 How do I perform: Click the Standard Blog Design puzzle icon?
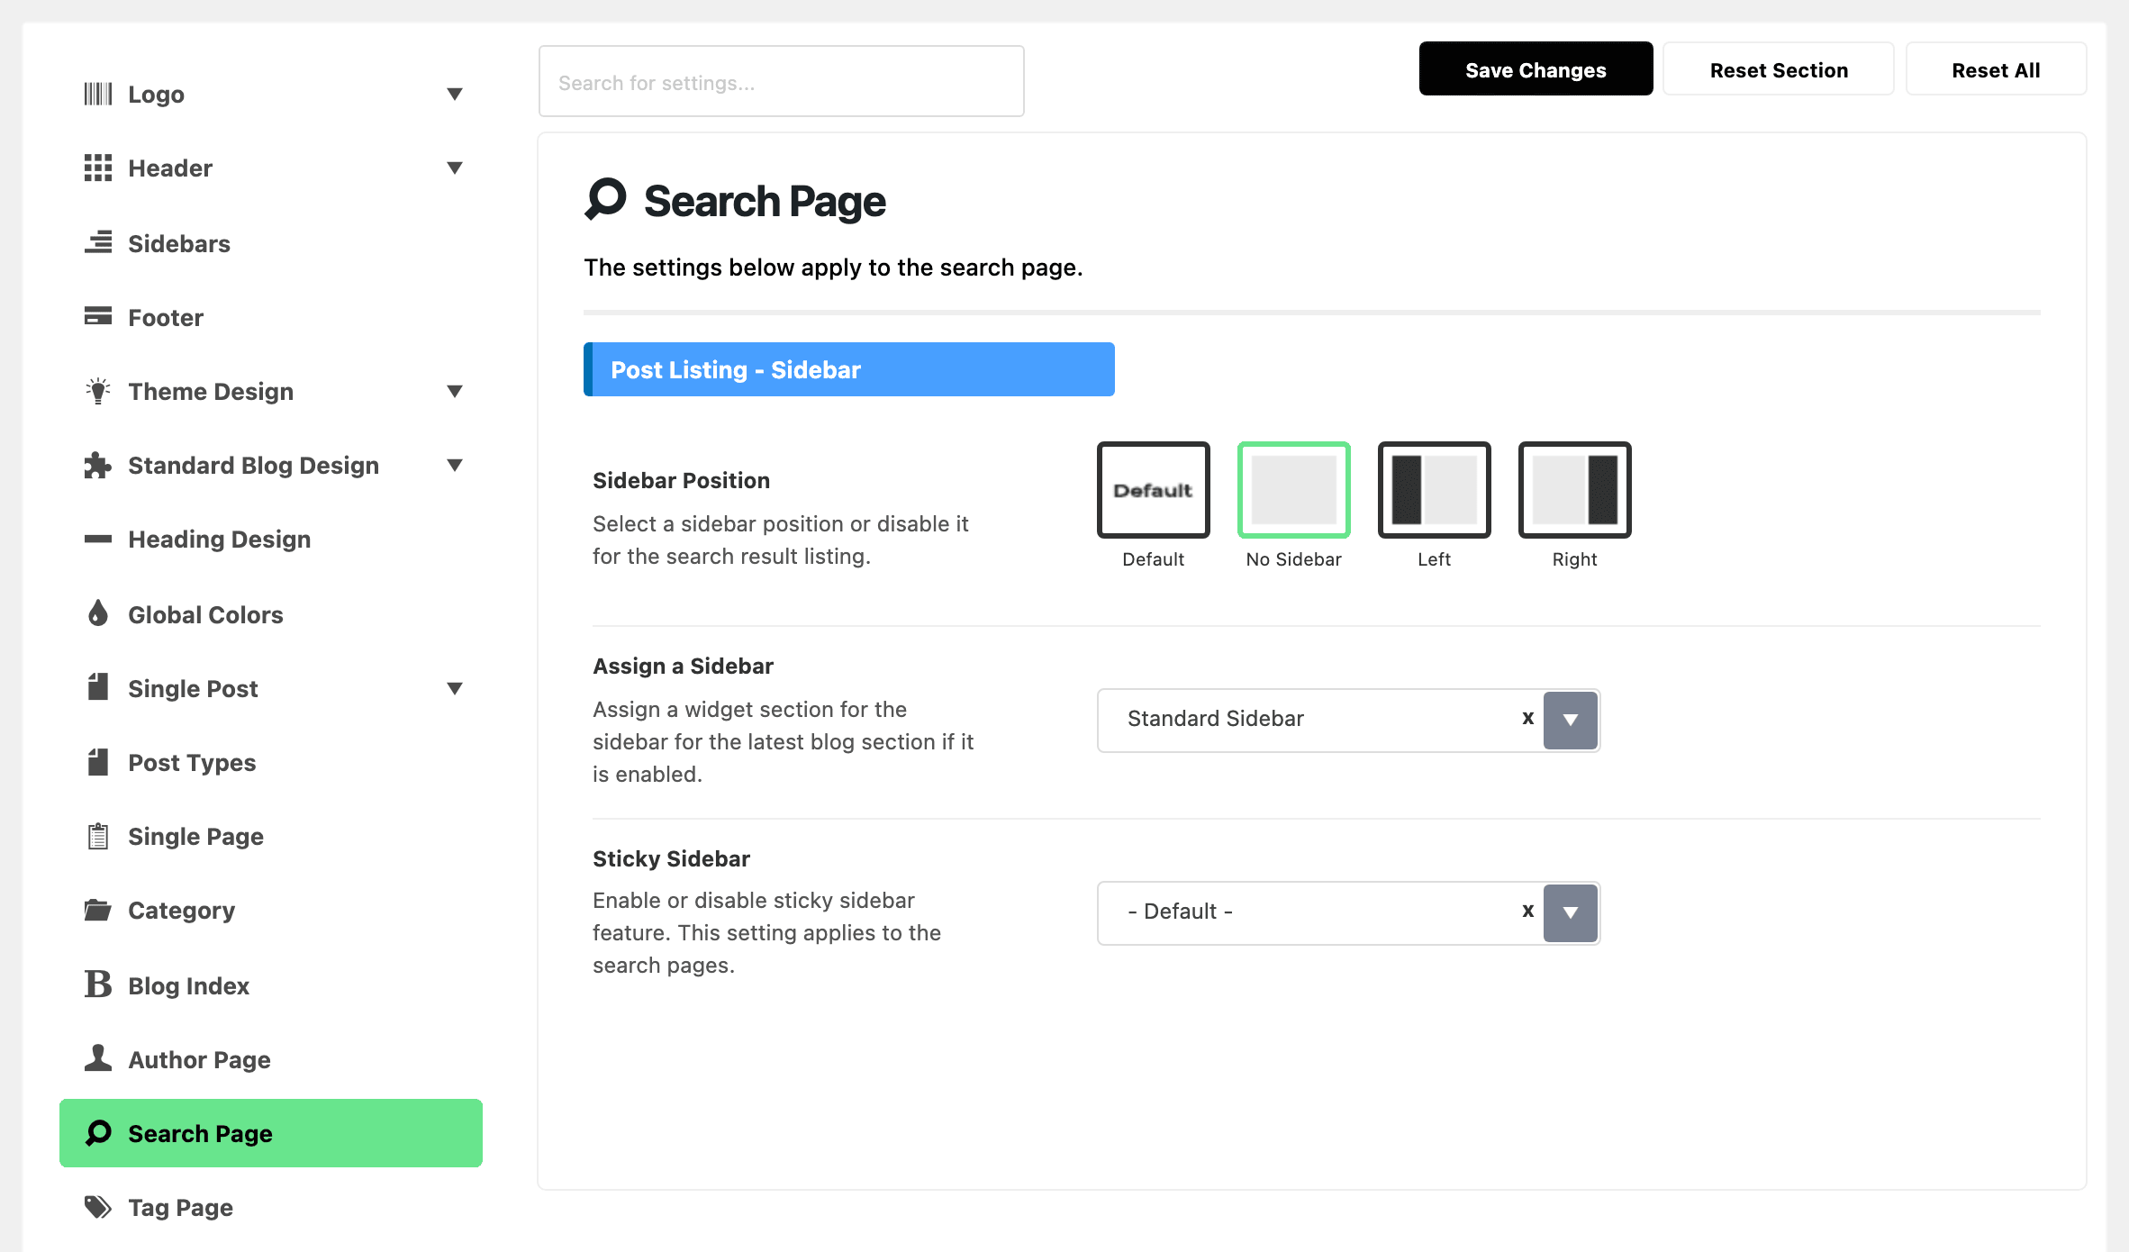pyautogui.click(x=98, y=465)
